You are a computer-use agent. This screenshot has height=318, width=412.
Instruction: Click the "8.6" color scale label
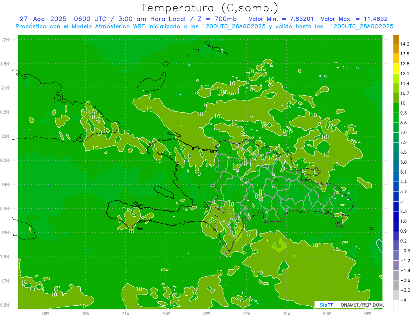coord(404,123)
